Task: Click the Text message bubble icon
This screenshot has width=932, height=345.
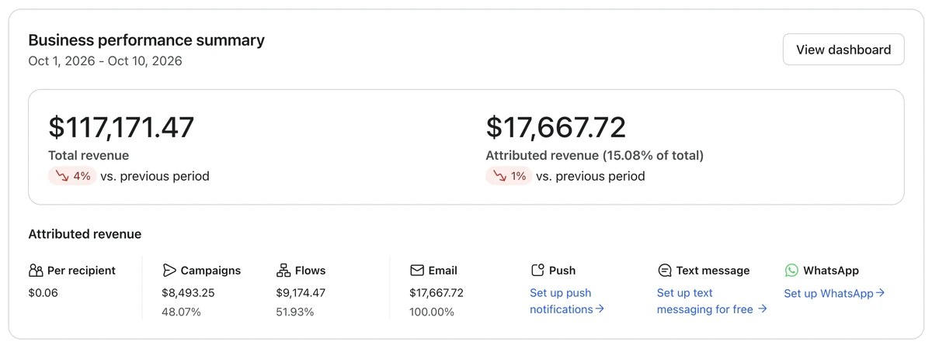Action: tap(665, 271)
